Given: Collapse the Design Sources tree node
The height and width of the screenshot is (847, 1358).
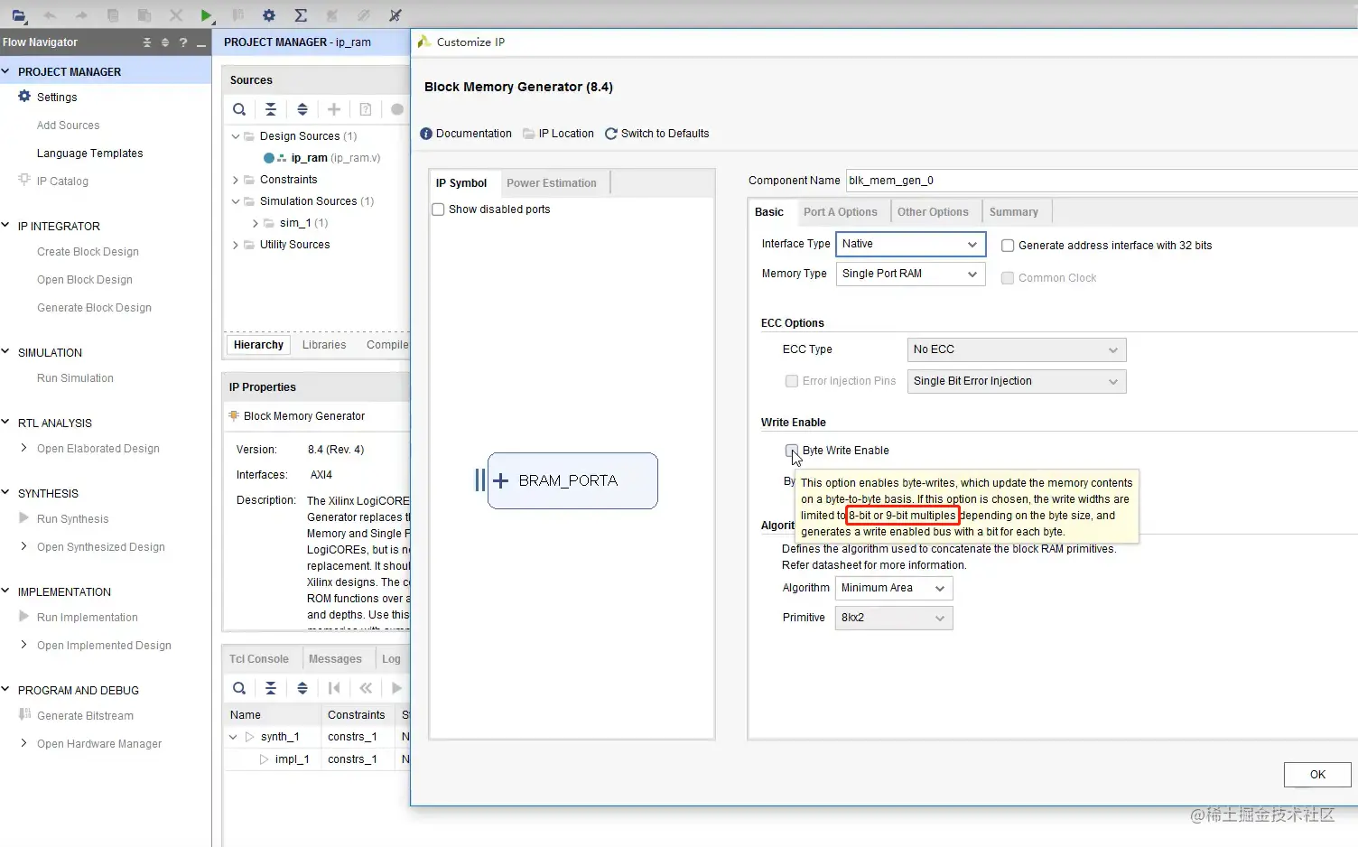Looking at the screenshot, I should (x=236, y=136).
